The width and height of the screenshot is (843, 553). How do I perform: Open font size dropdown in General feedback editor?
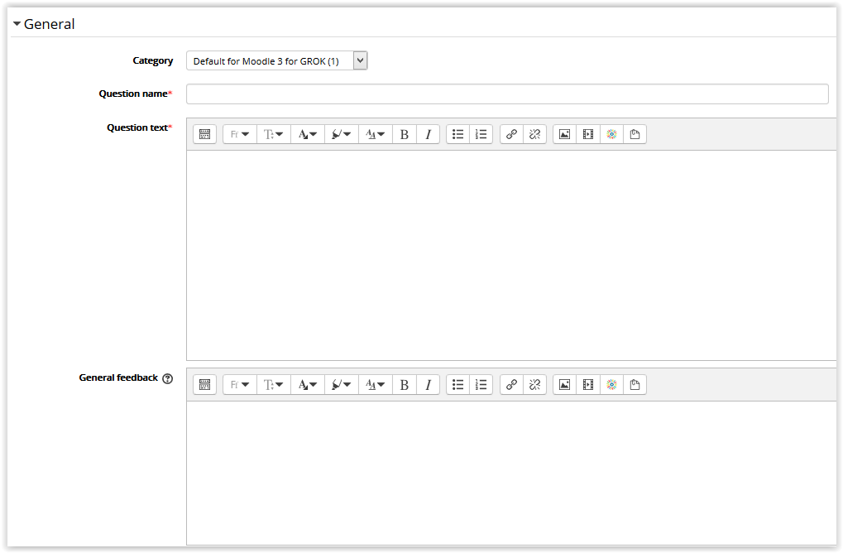[274, 385]
